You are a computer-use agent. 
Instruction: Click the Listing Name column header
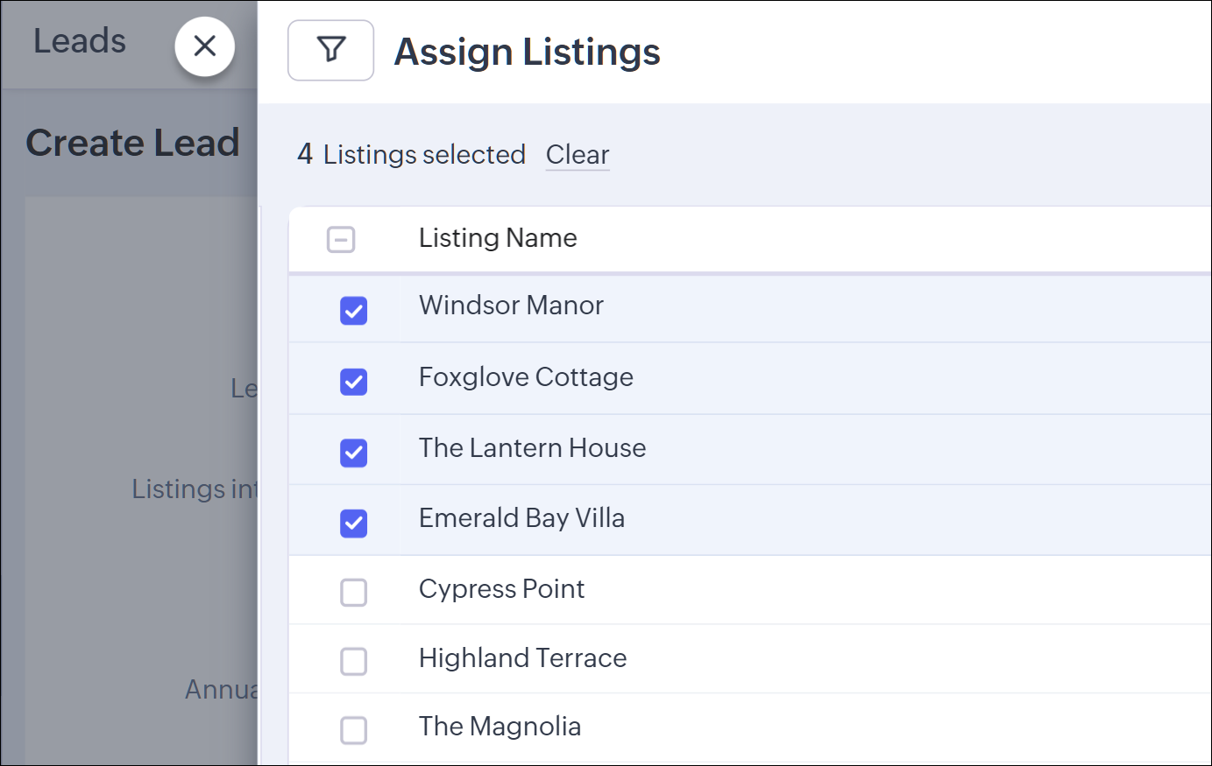click(x=498, y=238)
